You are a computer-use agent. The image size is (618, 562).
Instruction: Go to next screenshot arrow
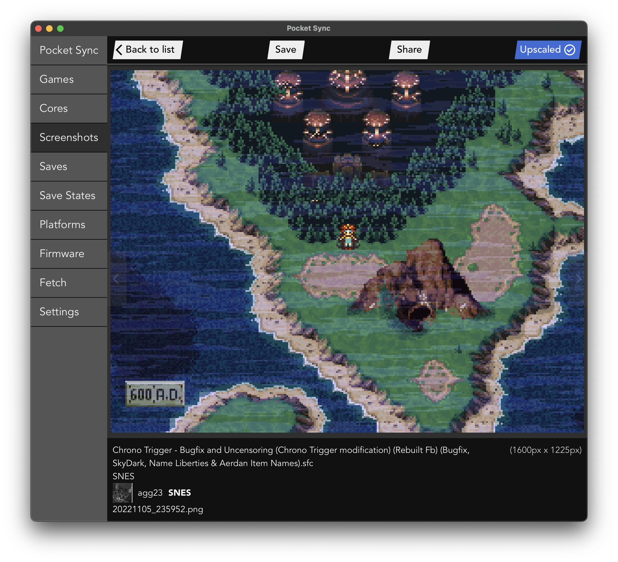(x=578, y=279)
